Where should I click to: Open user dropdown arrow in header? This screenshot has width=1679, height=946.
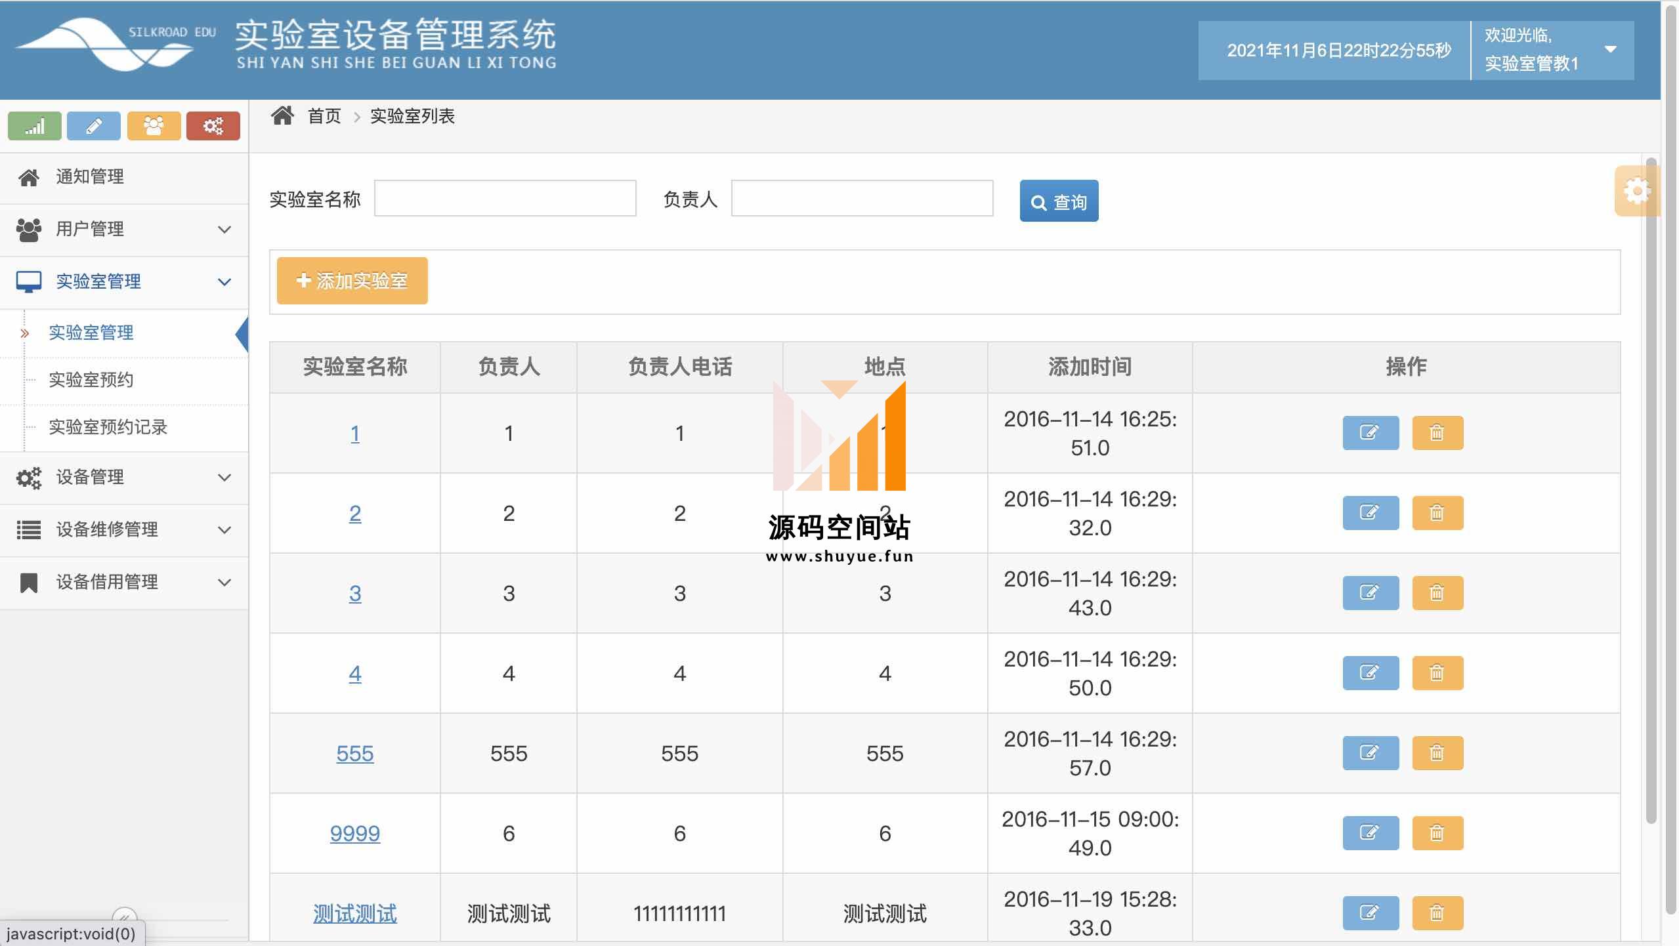(x=1610, y=49)
